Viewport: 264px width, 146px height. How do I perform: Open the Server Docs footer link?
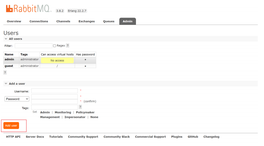click(35, 137)
